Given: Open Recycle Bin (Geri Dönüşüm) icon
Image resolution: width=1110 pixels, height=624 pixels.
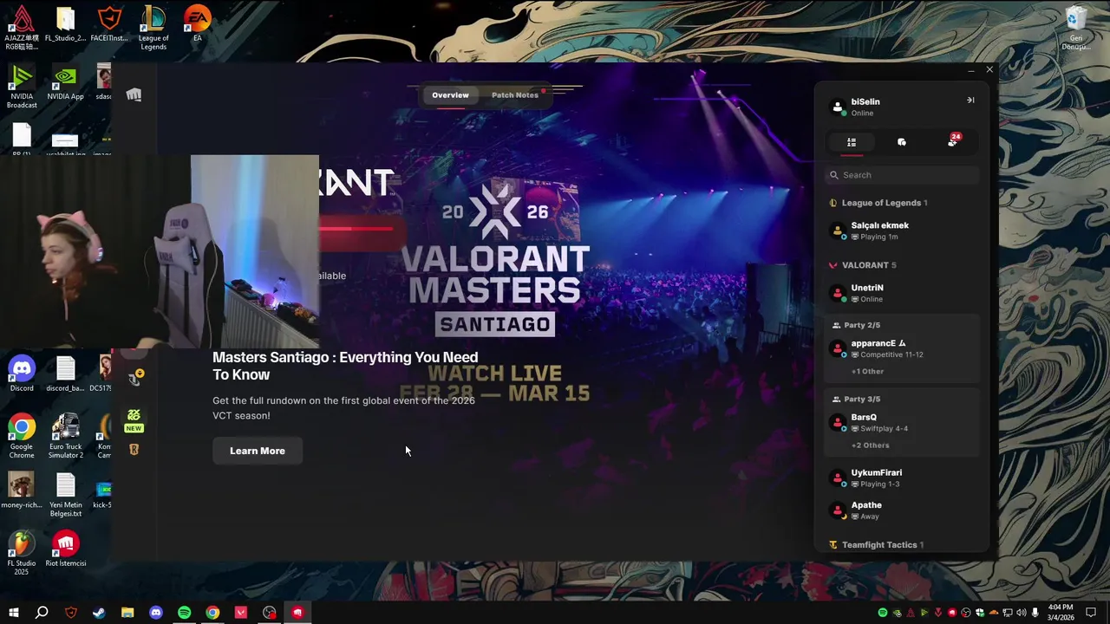Looking at the screenshot, I should (1076, 28).
